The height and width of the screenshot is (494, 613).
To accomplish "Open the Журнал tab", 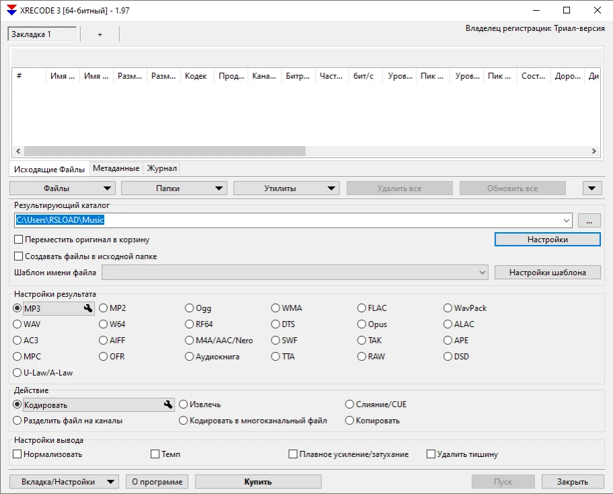I will (x=161, y=168).
